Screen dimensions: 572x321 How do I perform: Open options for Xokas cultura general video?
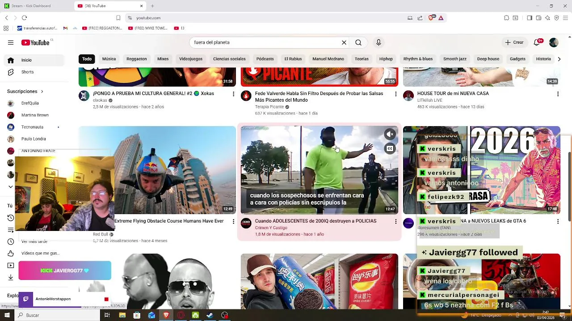[233, 94]
